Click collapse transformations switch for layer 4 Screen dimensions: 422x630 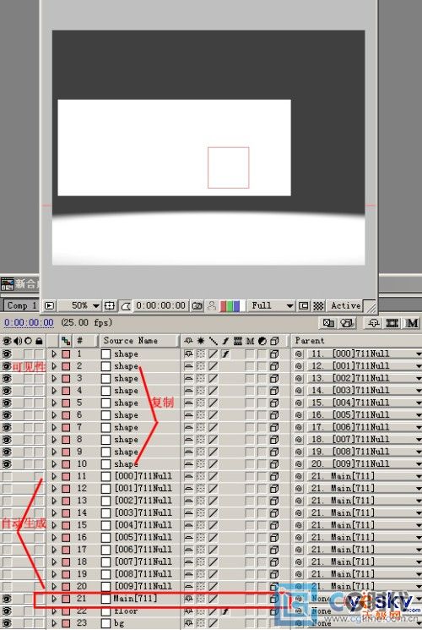(x=201, y=391)
